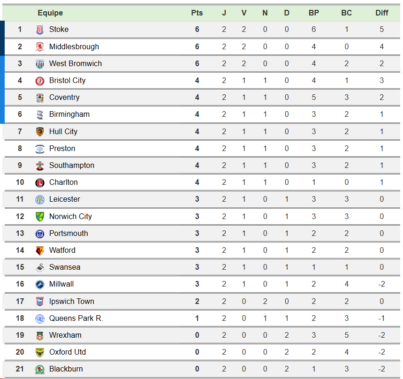Viewport: 403px width, 379px height.
Task: Click the Middlesbrough club crest icon
Action: (x=40, y=46)
